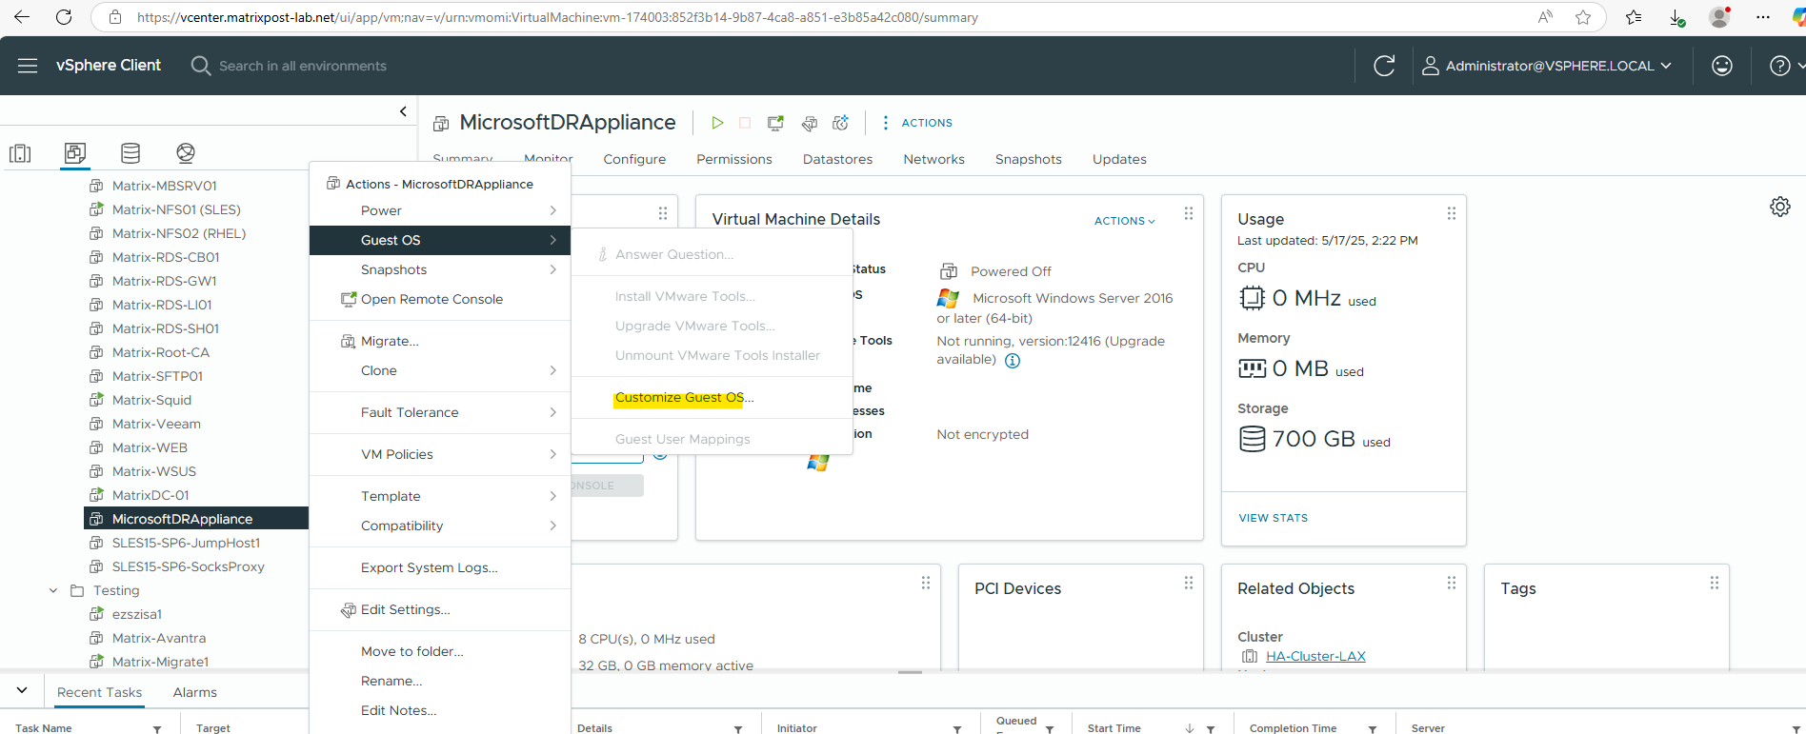Open the Administrator@VSPHERE.LOCAL user dropdown
The width and height of the screenshot is (1806, 734).
1547,66
